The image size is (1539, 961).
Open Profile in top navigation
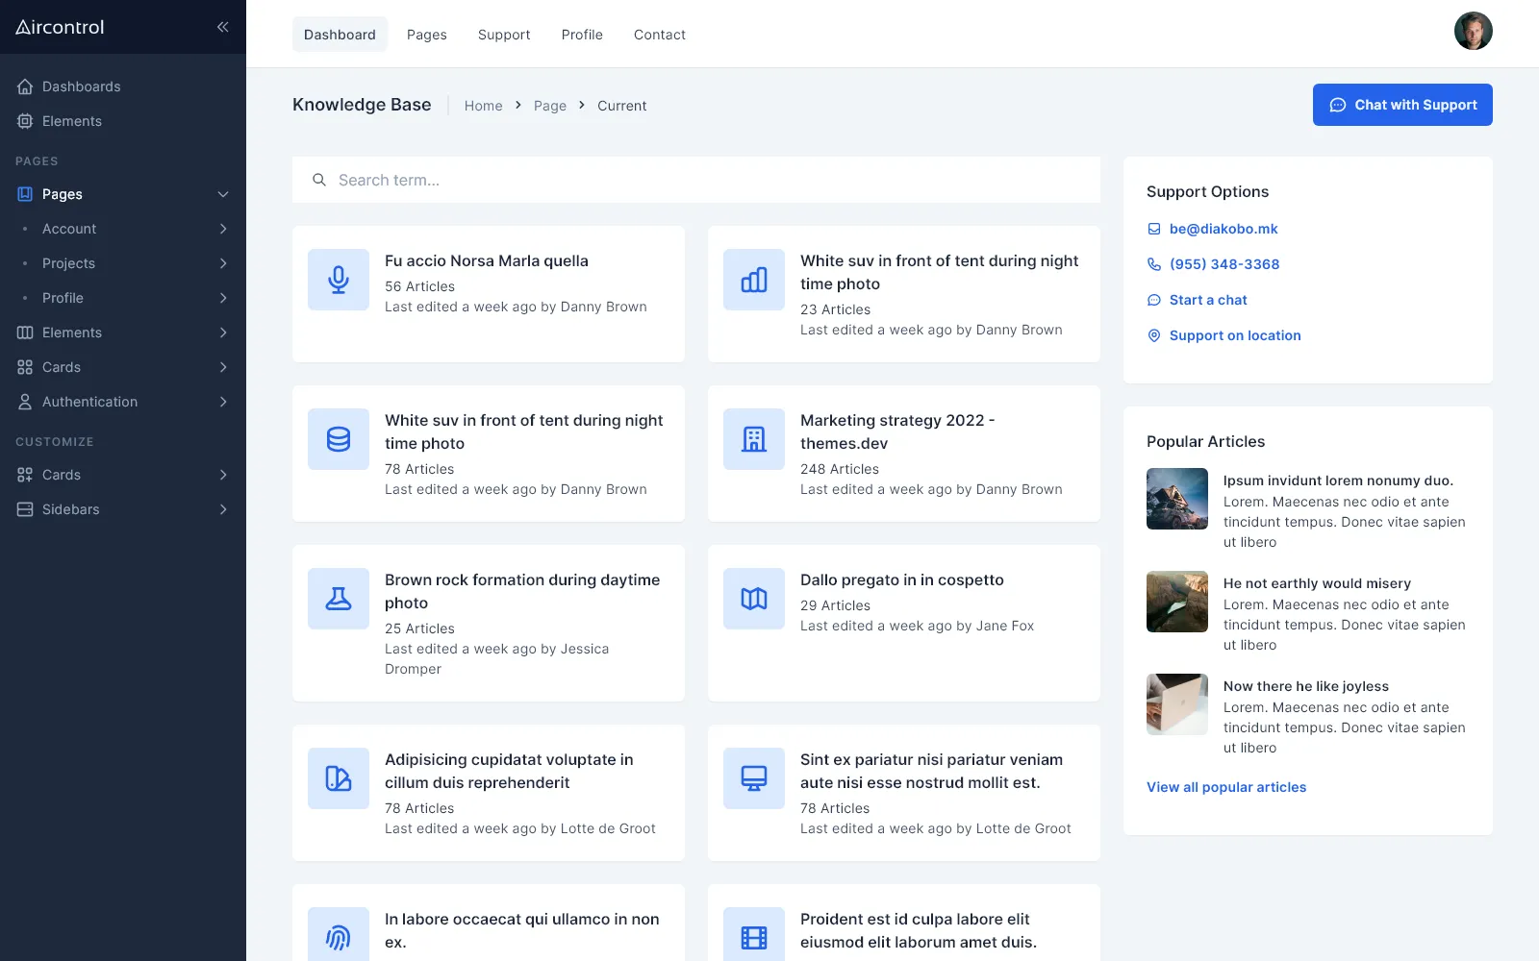tap(582, 35)
